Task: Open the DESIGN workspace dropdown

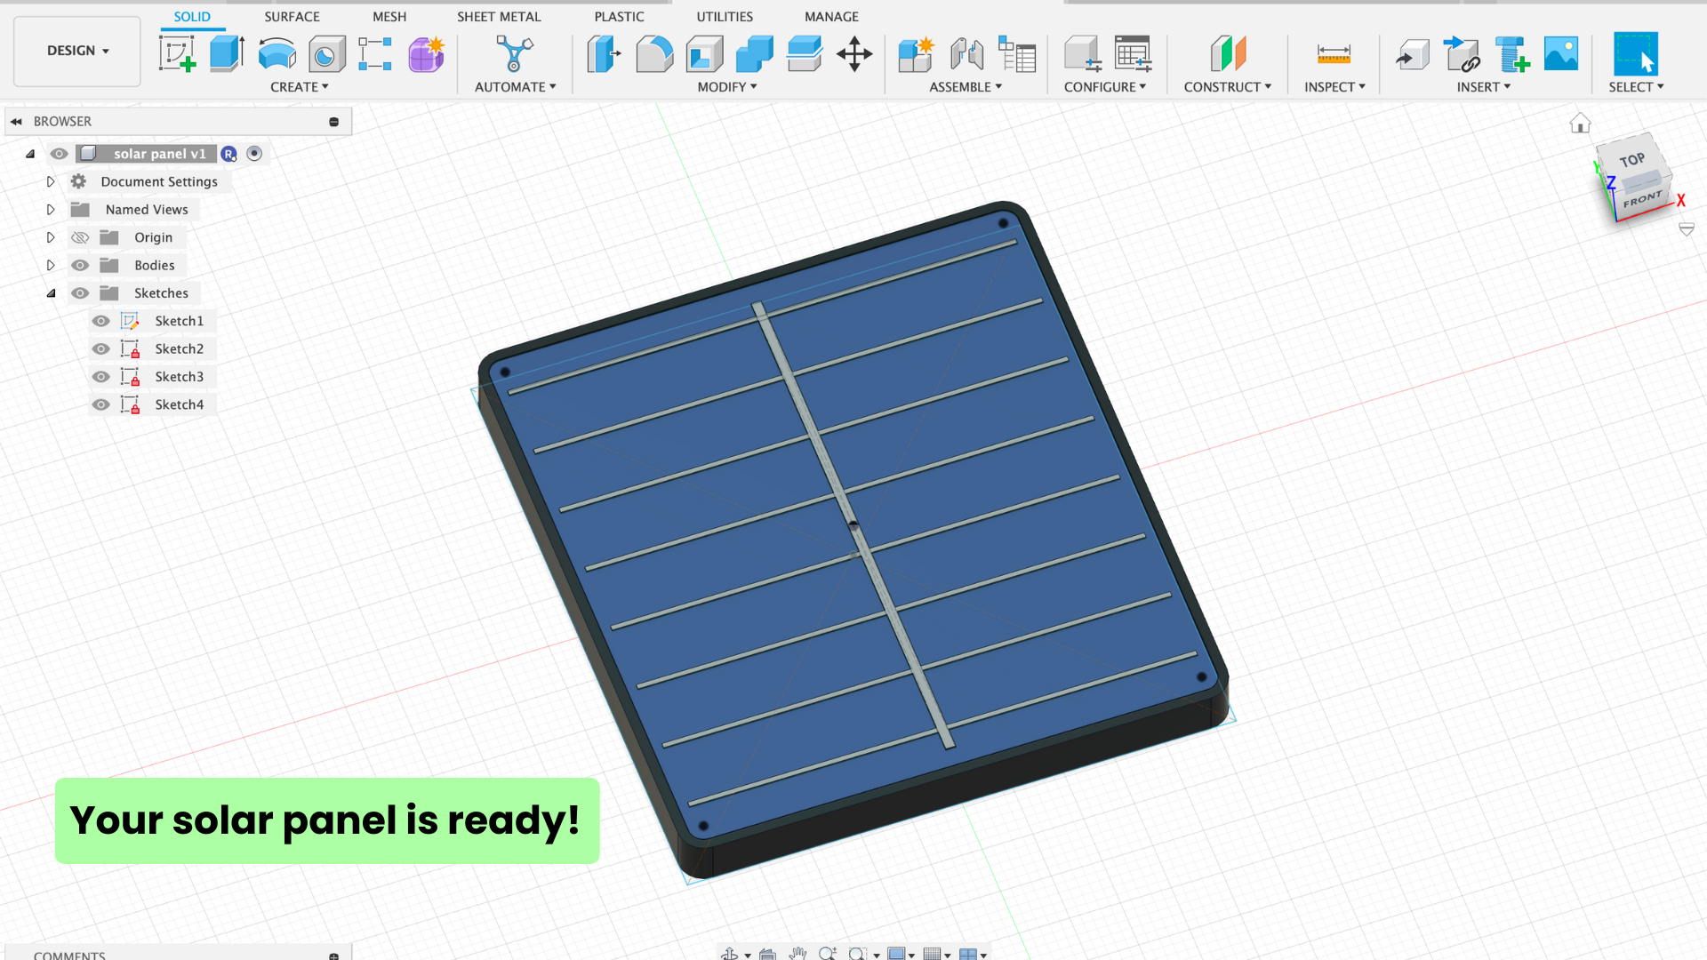Action: coord(77,51)
